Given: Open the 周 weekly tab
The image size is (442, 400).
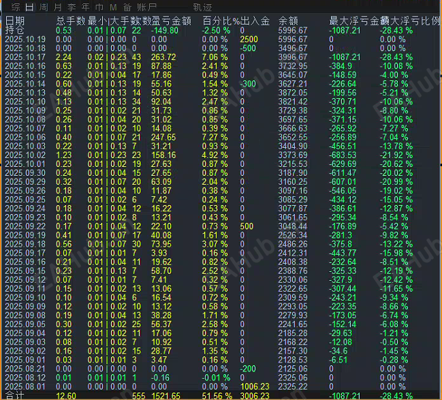Looking at the screenshot, I should [x=44, y=7].
